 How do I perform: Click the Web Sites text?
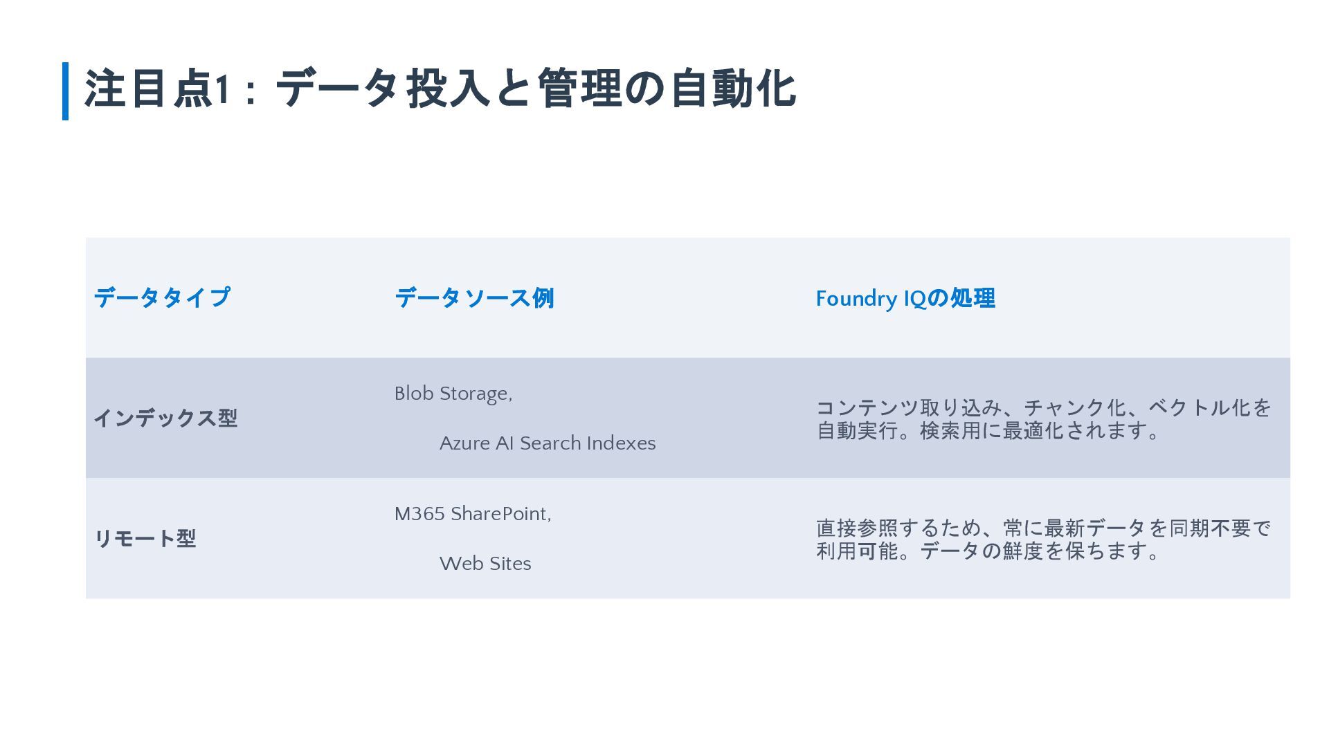point(485,564)
